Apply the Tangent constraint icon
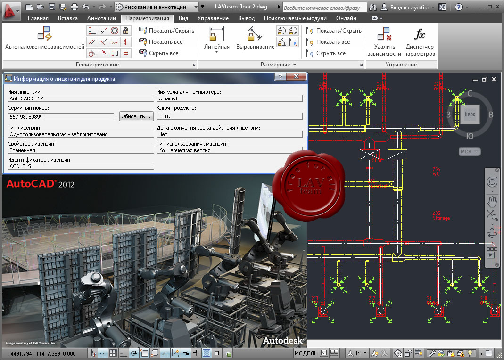Viewport: 504px width, 360px height. click(x=92, y=53)
